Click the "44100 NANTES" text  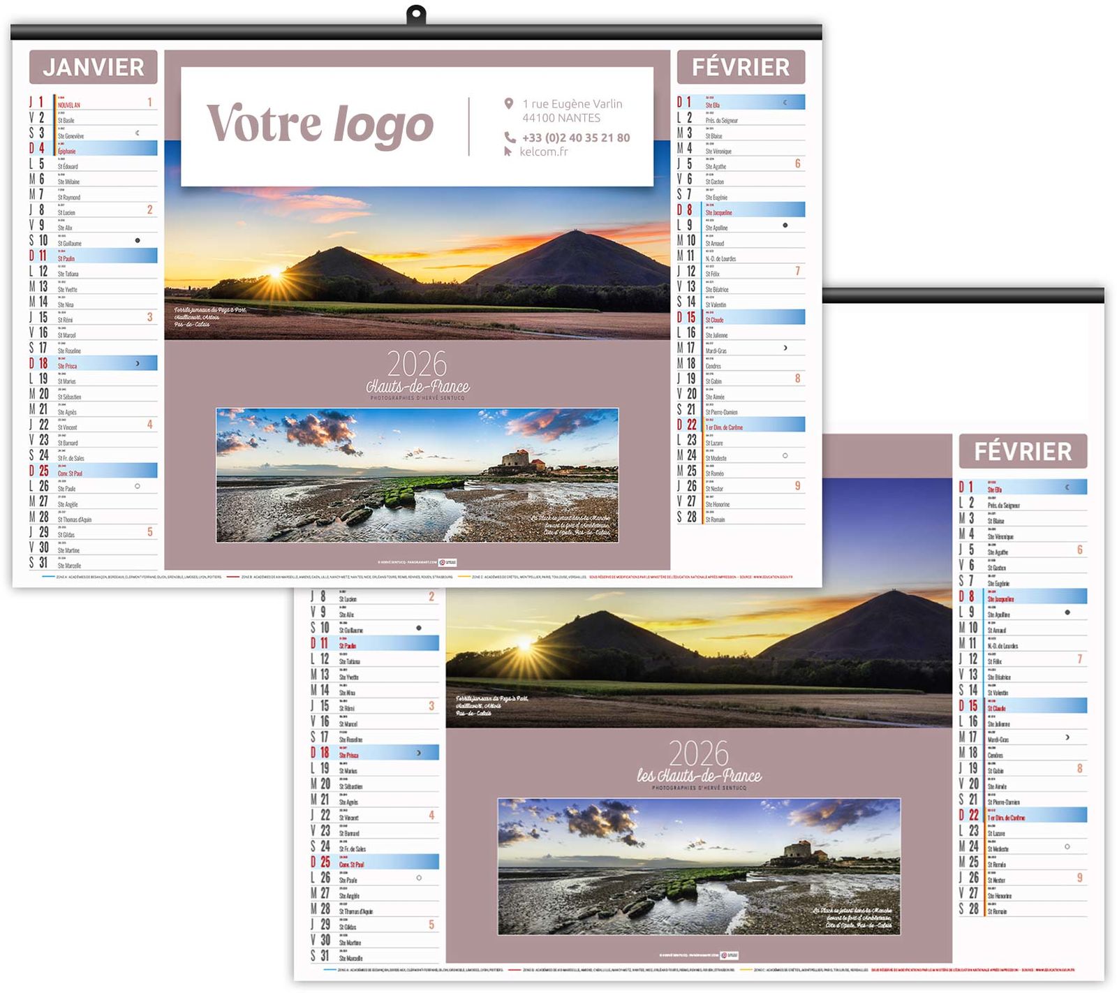tap(561, 118)
